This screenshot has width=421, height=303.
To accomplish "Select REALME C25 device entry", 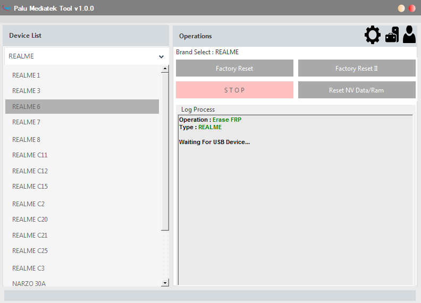I will click(x=82, y=250).
